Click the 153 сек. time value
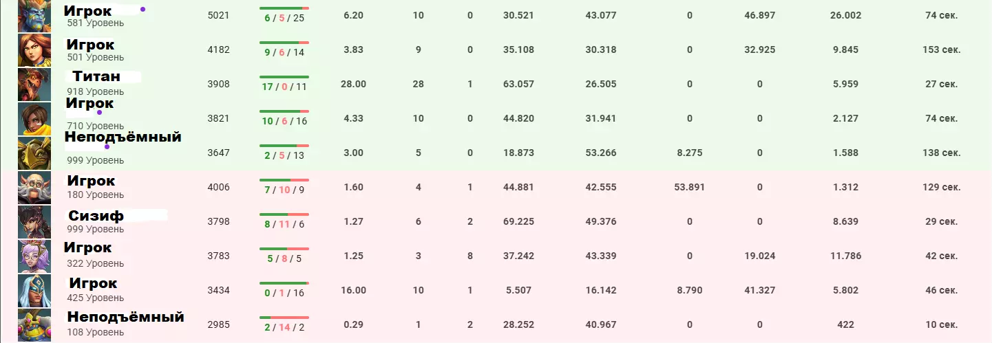Screen dimensions: 992x343 point(941,49)
